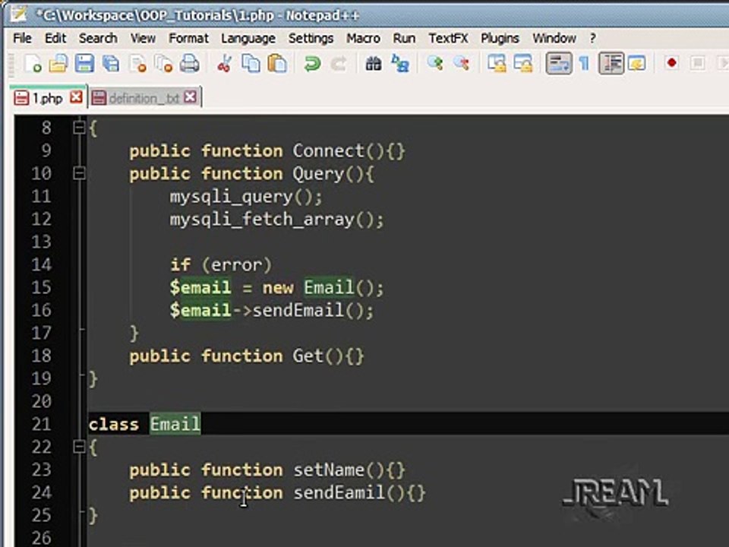
Task: Open the Window menu
Action: [554, 38]
